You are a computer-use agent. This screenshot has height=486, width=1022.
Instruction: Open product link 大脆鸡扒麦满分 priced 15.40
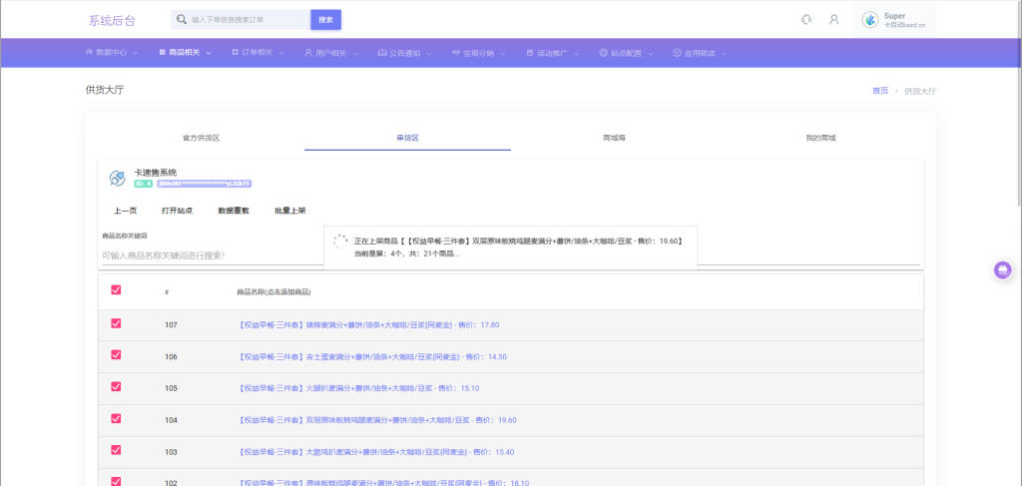(x=375, y=451)
